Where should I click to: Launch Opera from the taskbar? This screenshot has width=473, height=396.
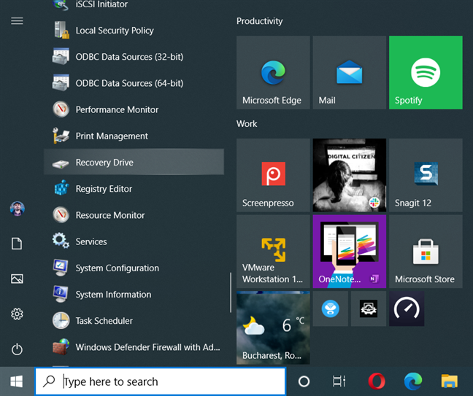(377, 381)
